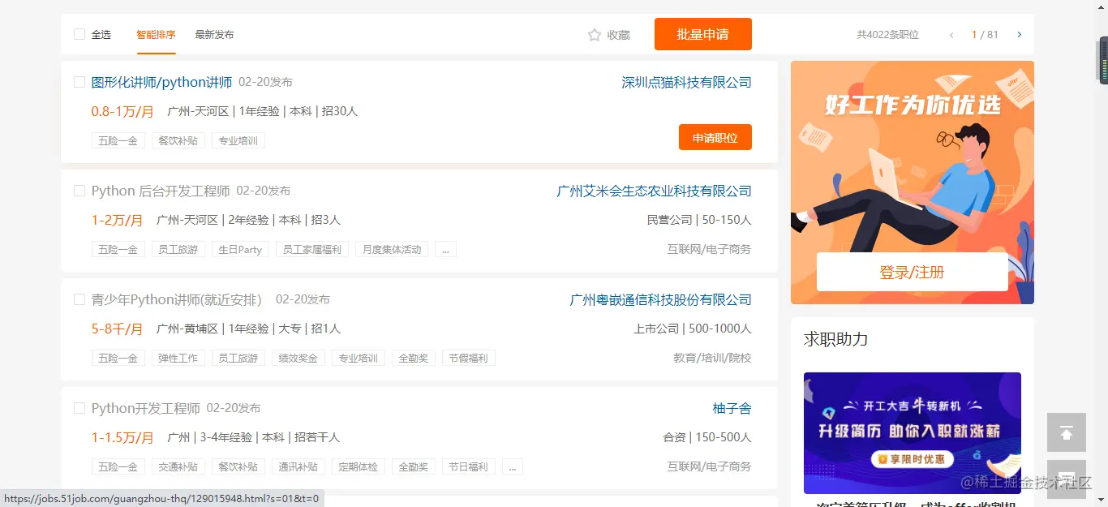Open company 柚子舍
This screenshot has height=507, width=1108.
click(732, 408)
